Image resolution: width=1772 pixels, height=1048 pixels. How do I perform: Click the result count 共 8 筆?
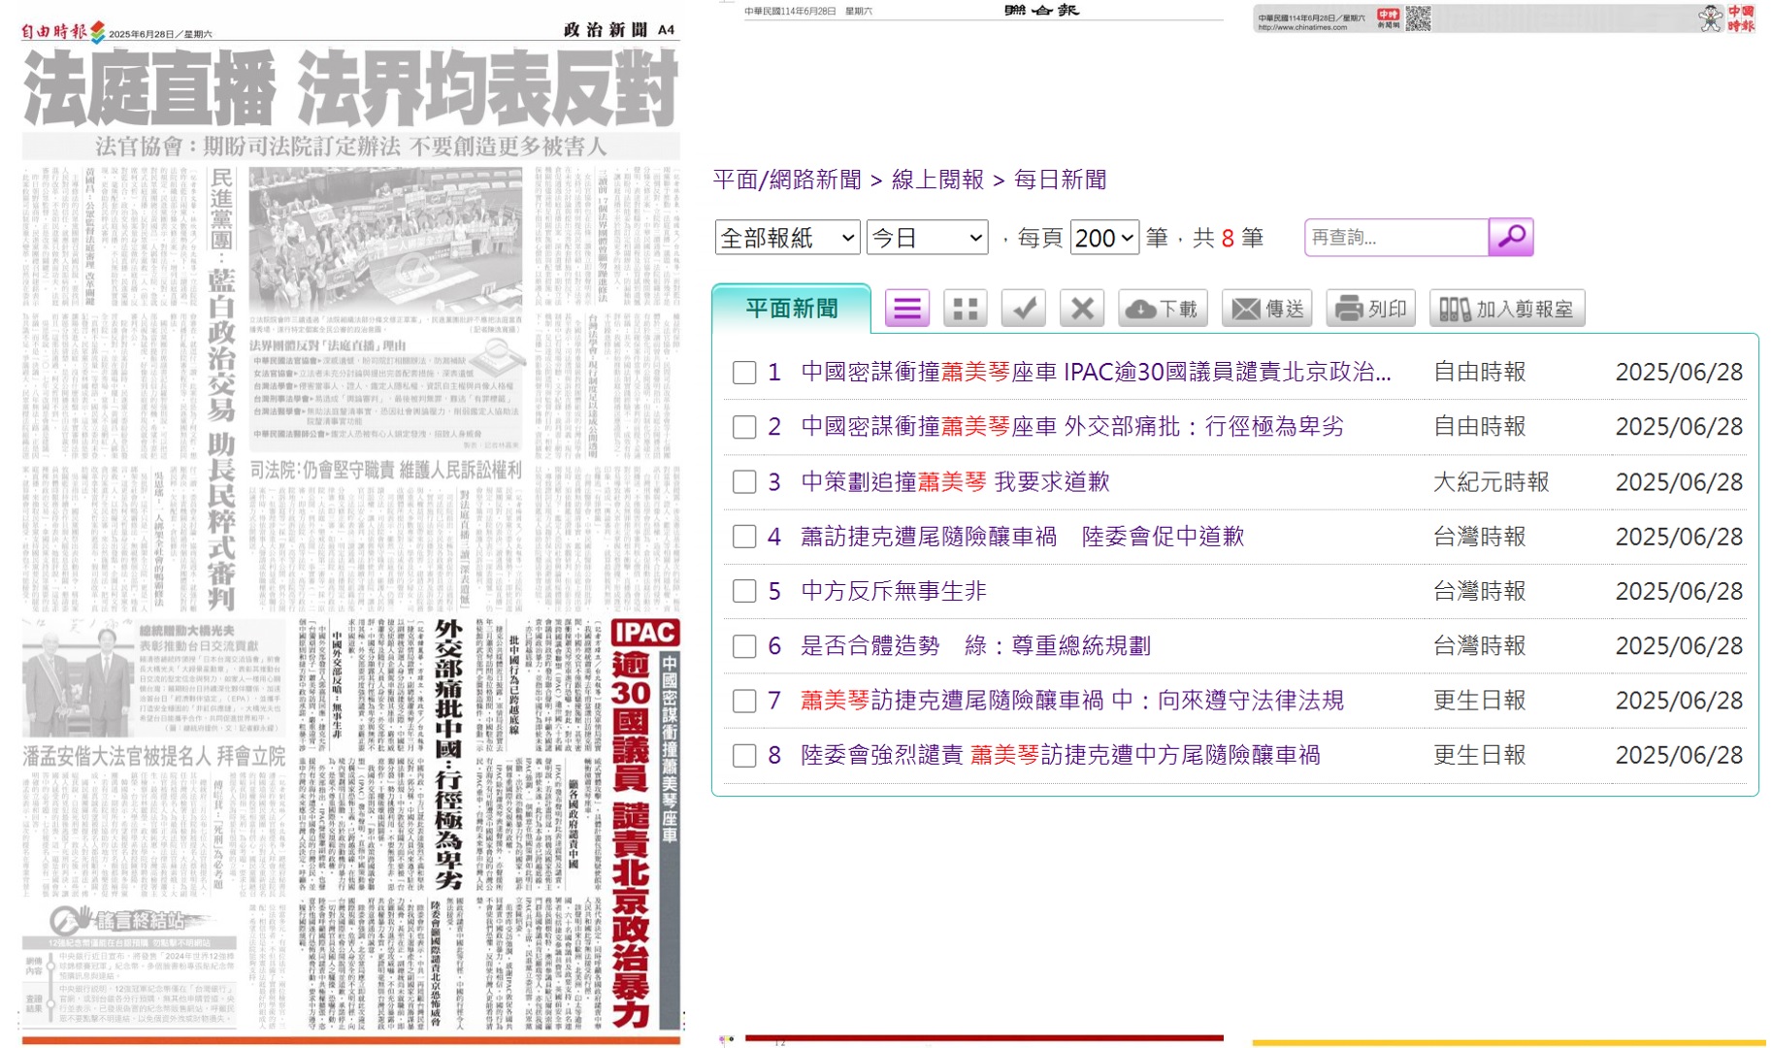click(1228, 238)
